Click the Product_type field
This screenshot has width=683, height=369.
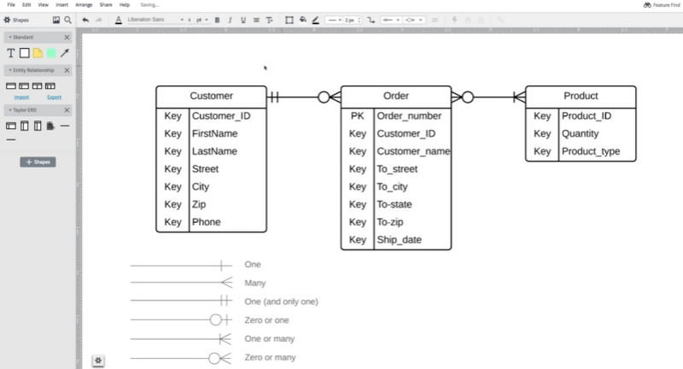click(591, 151)
